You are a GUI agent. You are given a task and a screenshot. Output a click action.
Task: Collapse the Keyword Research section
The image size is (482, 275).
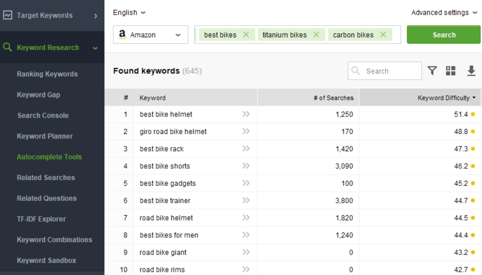pos(95,48)
